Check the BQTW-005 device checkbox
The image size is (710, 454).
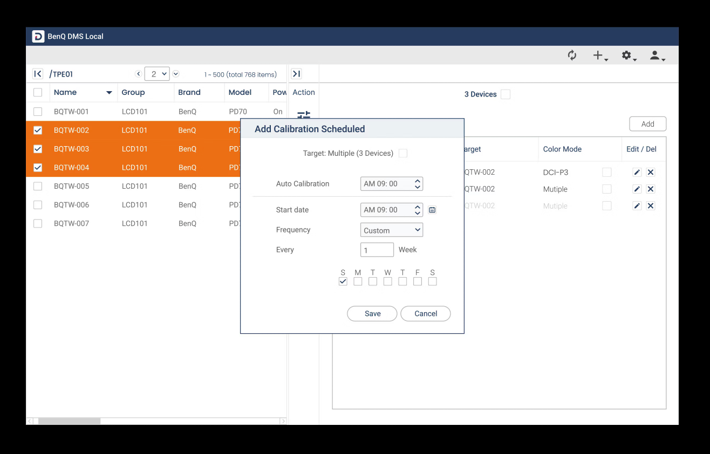[x=38, y=187]
